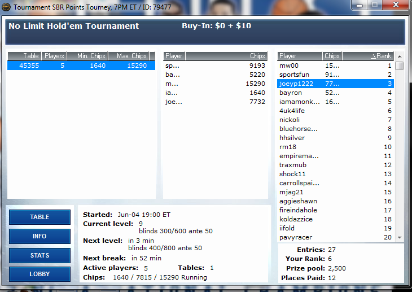Viewport: 412px width, 292px height.
Task: Select mw00 in ranking list
Action: (336, 66)
